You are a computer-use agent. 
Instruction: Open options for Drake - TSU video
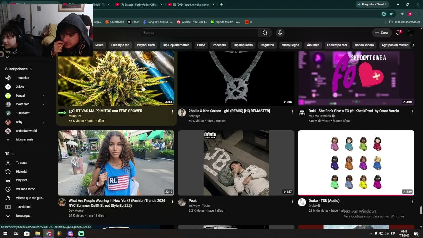pyautogui.click(x=412, y=201)
